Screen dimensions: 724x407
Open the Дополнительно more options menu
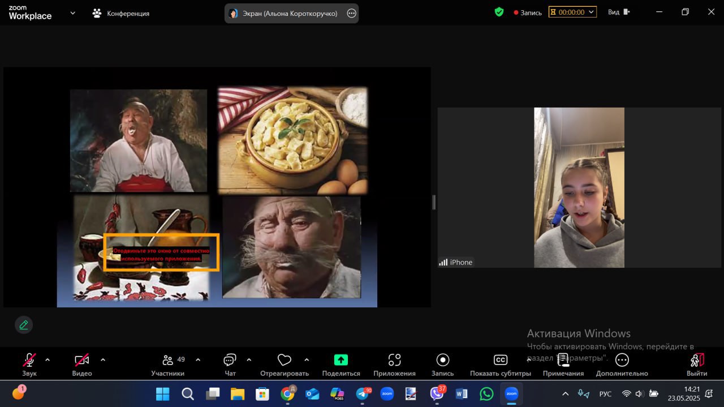[x=622, y=365]
